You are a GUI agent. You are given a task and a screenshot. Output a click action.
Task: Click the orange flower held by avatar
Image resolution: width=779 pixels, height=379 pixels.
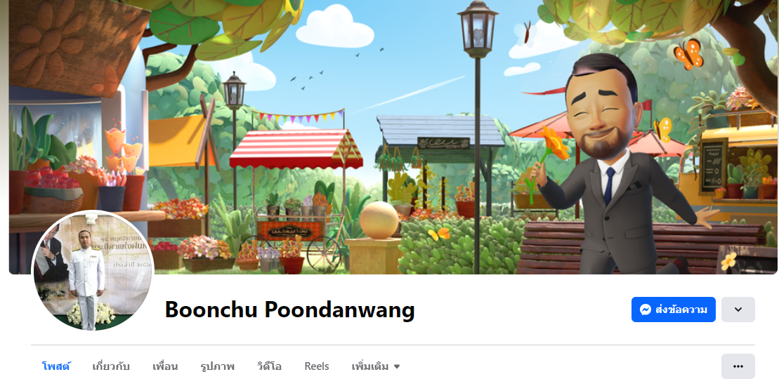point(554,143)
